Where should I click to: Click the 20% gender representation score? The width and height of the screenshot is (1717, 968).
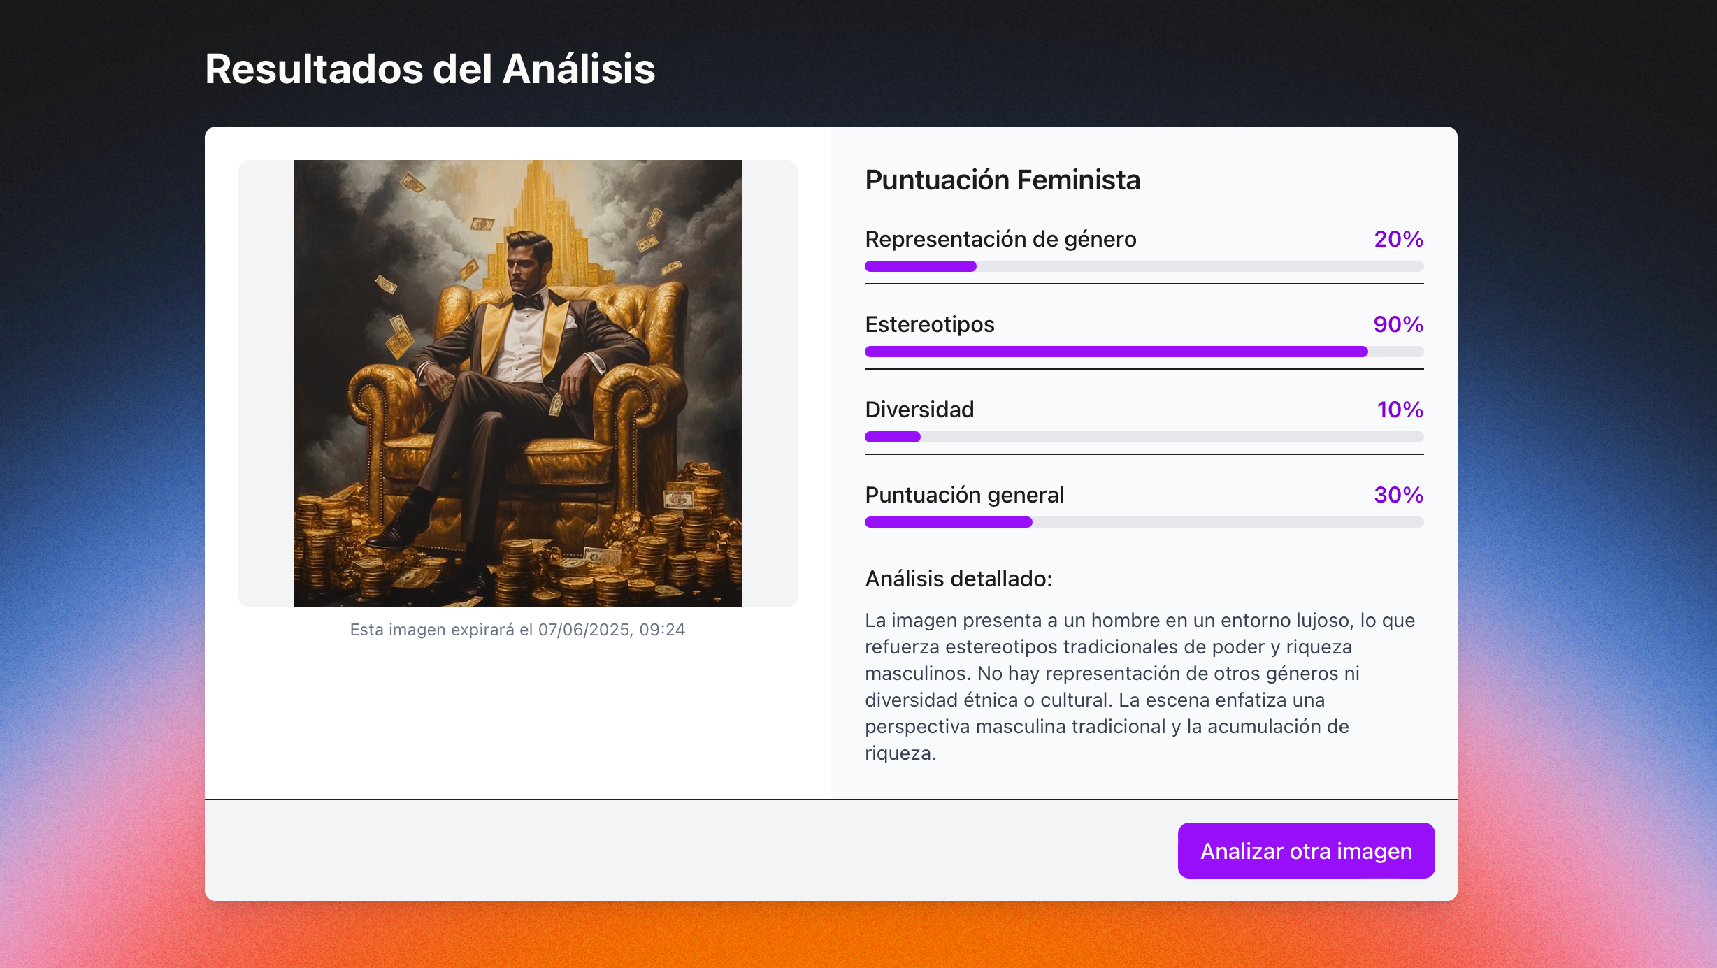(1398, 239)
